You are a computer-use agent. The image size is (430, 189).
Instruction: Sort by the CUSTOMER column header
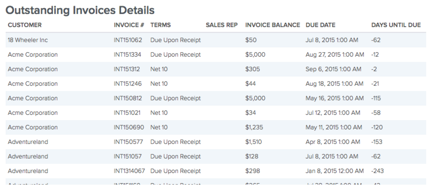[25, 25]
